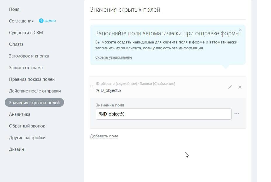Go to the Дизайн section
The height and width of the screenshot is (182, 271).
[x=16, y=149]
